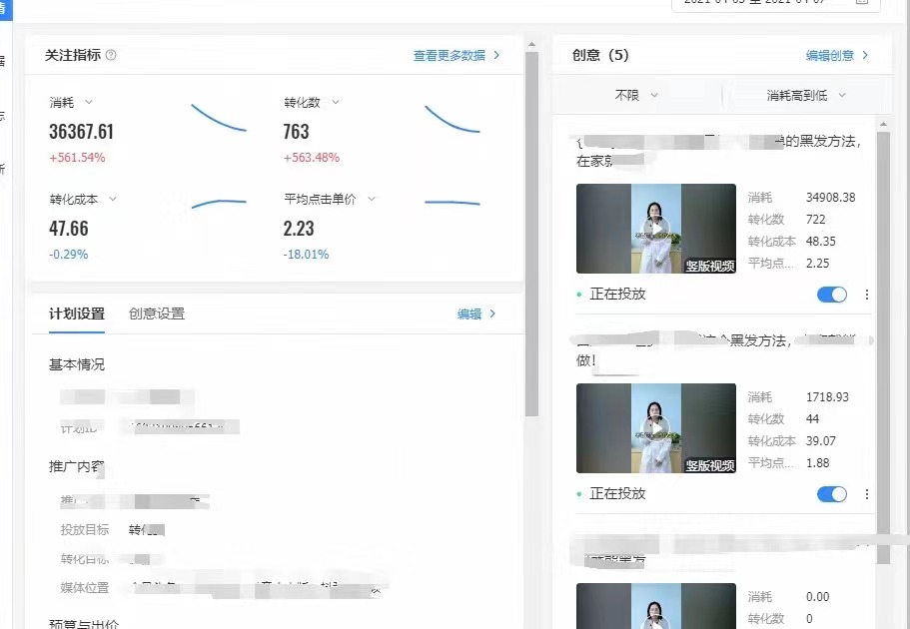
Task: Open the 消耗高到低 sort dropdown
Action: pos(806,95)
